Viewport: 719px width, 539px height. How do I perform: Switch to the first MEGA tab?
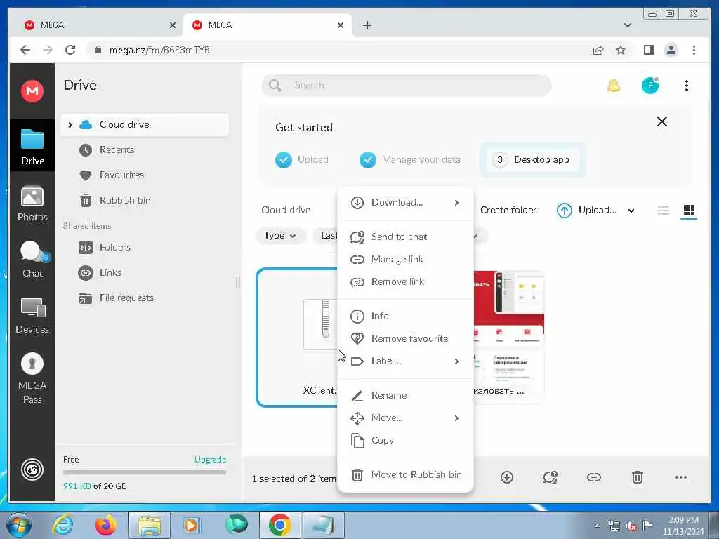click(x=98, y=25)
